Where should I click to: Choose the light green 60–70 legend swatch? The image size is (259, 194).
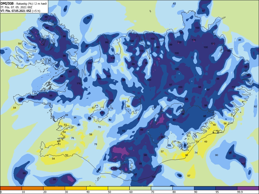coord(140,188)
